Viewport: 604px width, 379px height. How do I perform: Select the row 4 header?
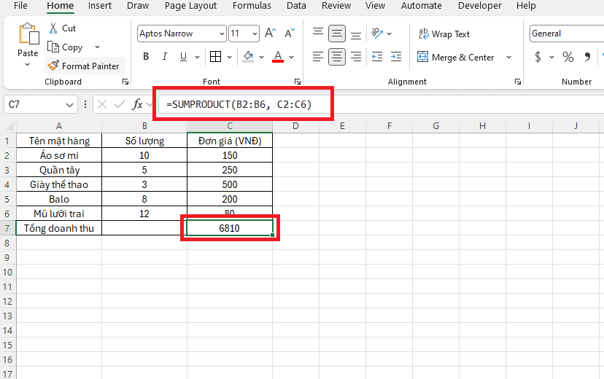(x=7, y=184)
